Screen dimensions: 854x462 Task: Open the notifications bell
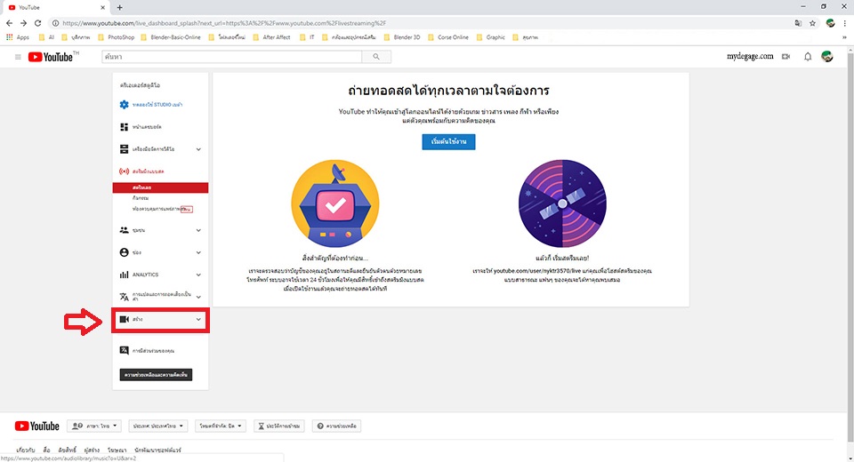(808, 57)
